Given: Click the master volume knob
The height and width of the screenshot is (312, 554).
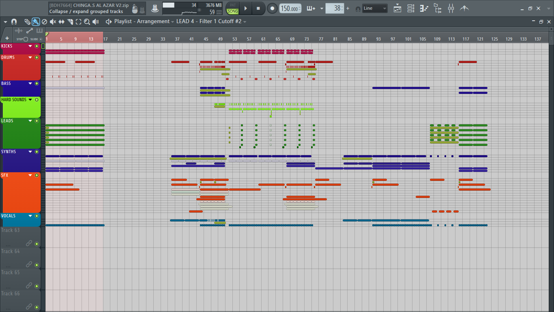Looking at the screenshot, I should 155,8.
